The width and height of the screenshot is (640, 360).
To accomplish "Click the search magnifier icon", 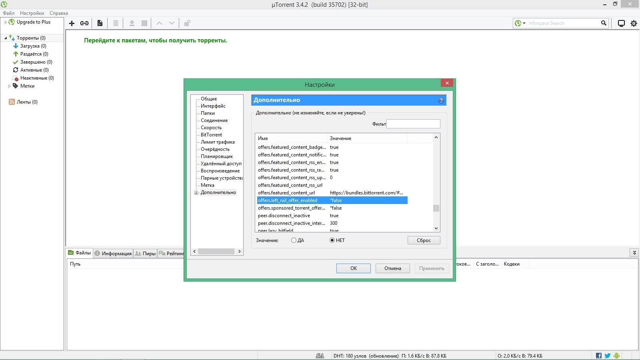I will coord(604,23).
